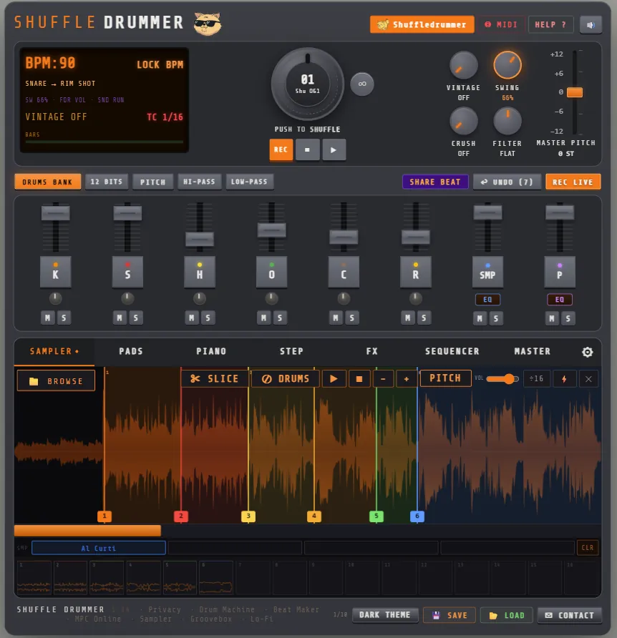617x638 pixels.
Task: Click slice marker 2
Action: click(x=181, y=516)
